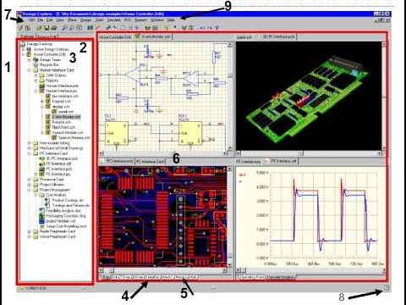Viewport: 406px width, 305px height.
Task: Open the Simulate menu
Action: (114, 20)
